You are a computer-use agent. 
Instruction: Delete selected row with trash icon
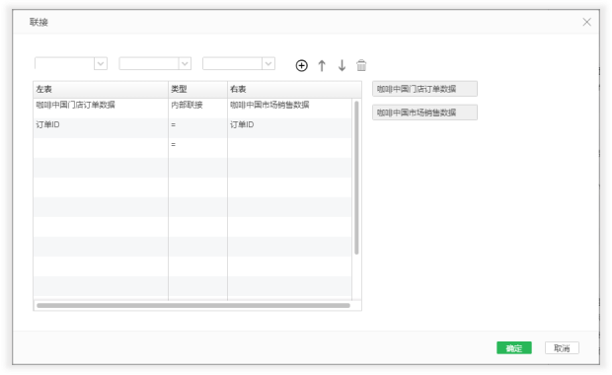tap(361, 65)
